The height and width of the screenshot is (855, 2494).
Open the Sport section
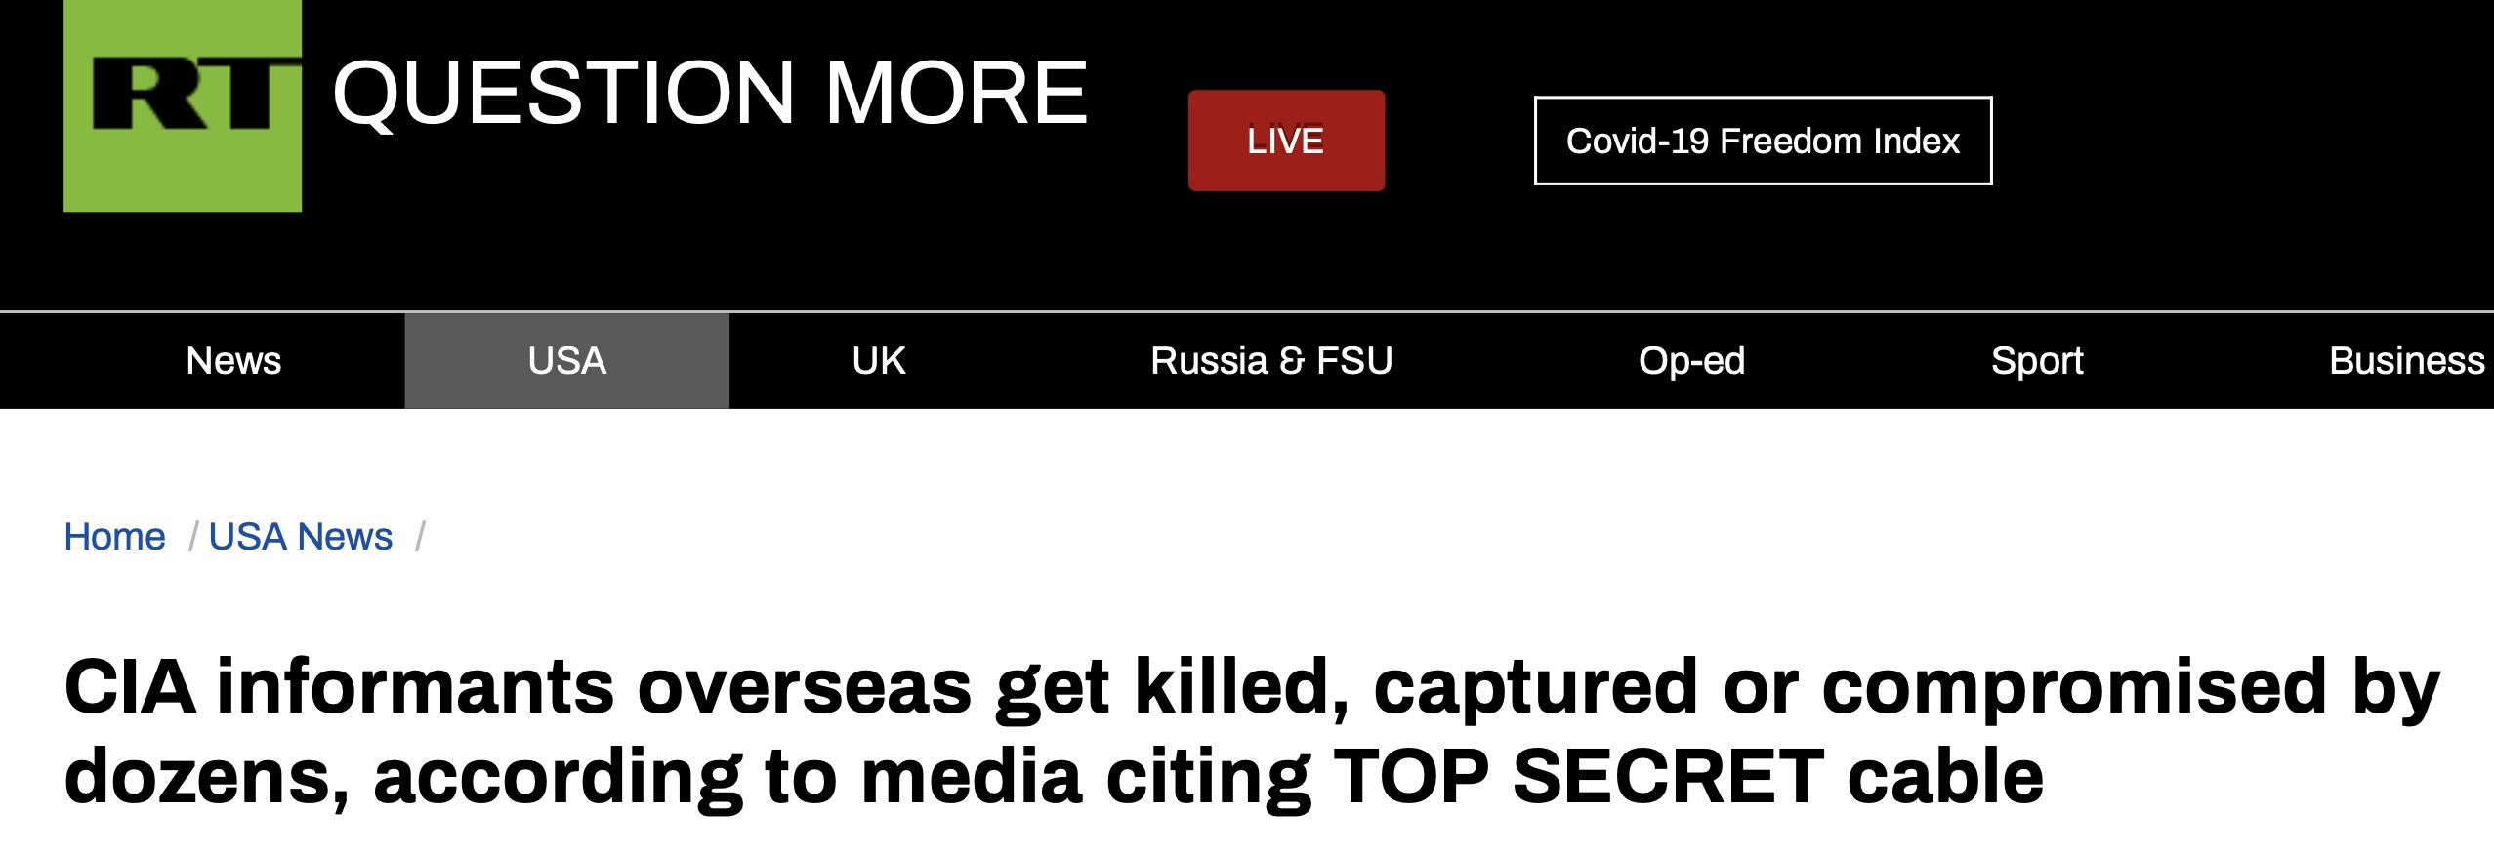[x=2037, y=361]
